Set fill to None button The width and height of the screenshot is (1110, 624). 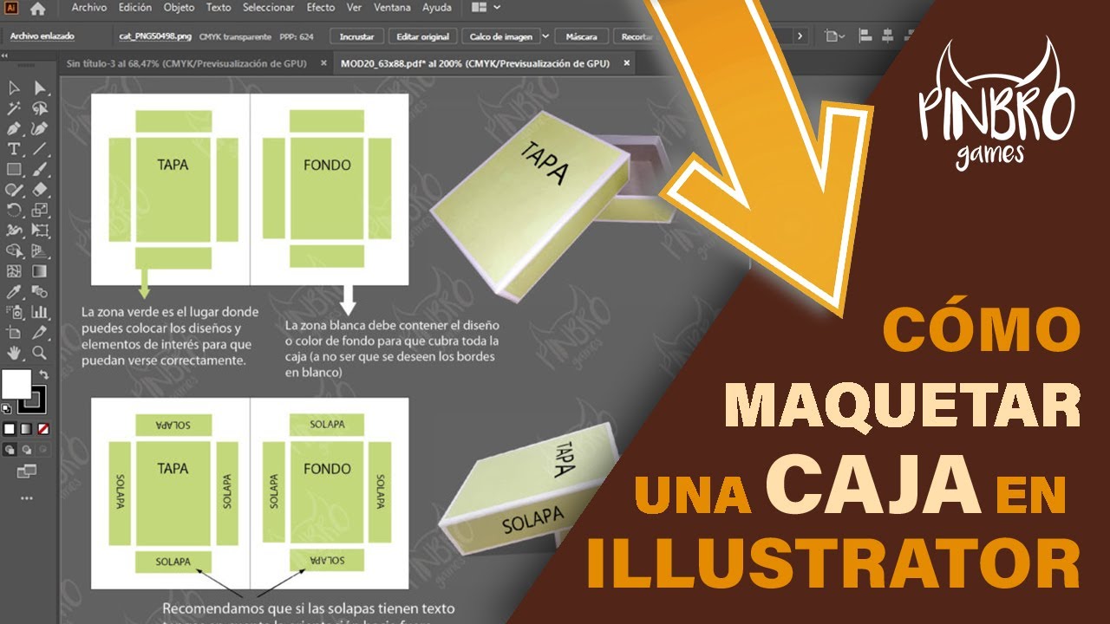[x=42, y=429]
